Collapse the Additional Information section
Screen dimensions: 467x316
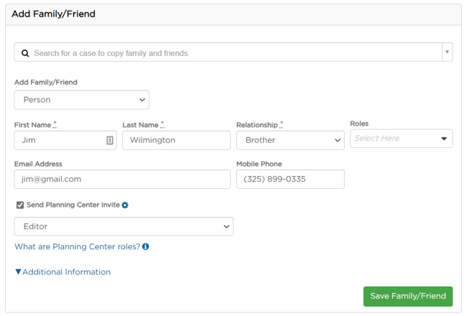[63, 272]
